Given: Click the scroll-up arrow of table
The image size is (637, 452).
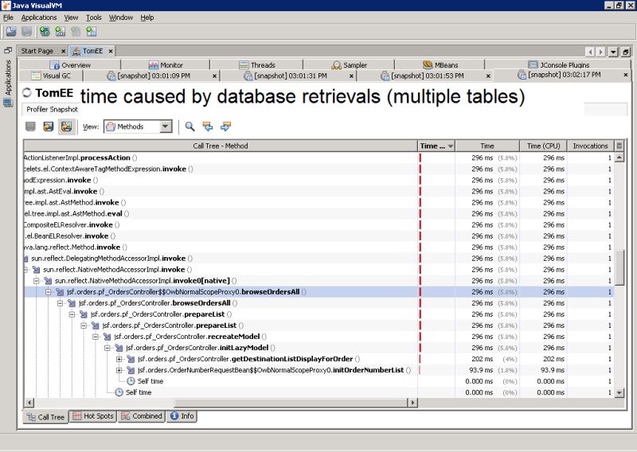Looking at the screenshot, I should click(619, 158).
